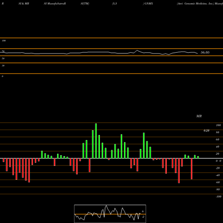Click the 'SI MunafaSutraR' header text
The image size is (223, 223).
[55, 4]
